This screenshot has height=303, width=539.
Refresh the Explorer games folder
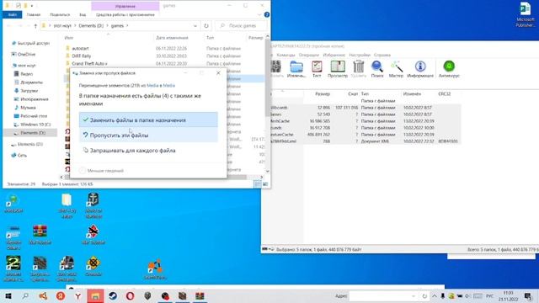coord(205,26)
